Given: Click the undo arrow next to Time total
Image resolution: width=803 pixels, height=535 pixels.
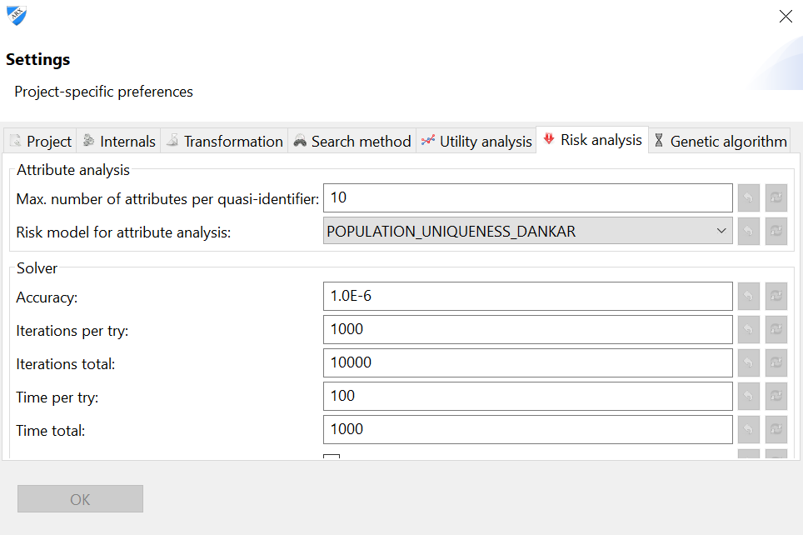Looking at the screenshot, I should point(748,429).
